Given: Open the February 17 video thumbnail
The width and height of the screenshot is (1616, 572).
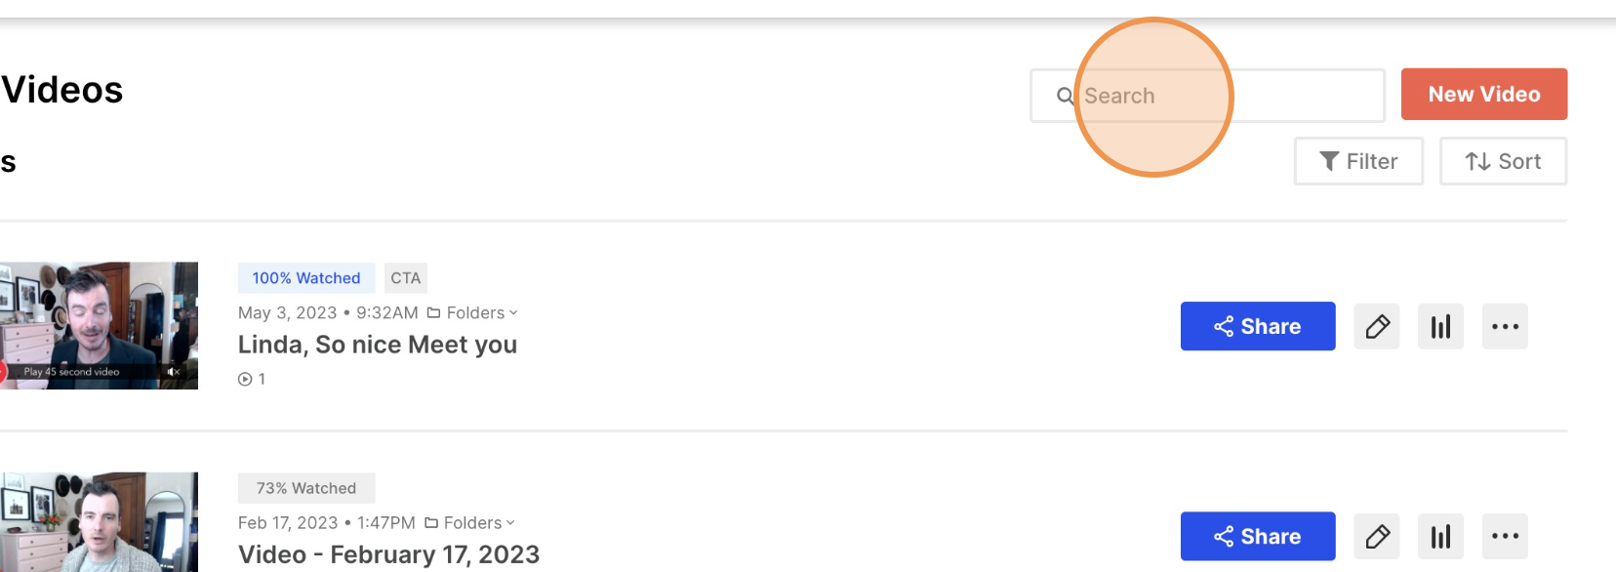Looking at the screenshot, I should click(x=99, y=522).
